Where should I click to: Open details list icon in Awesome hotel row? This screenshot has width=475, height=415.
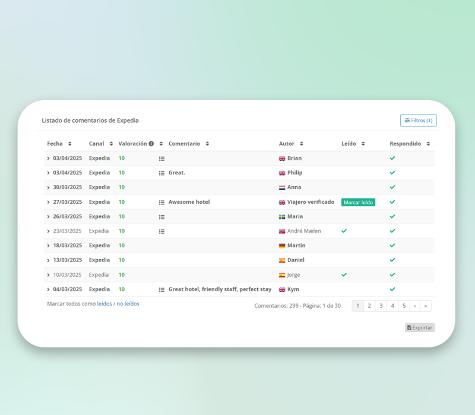161,202
